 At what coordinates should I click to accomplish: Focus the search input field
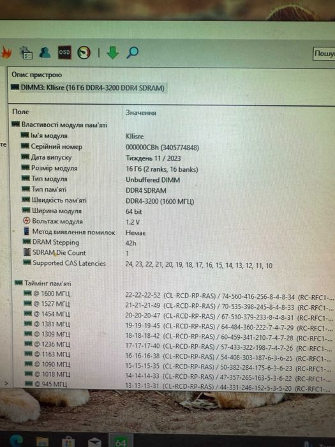[x=324, y=54]
